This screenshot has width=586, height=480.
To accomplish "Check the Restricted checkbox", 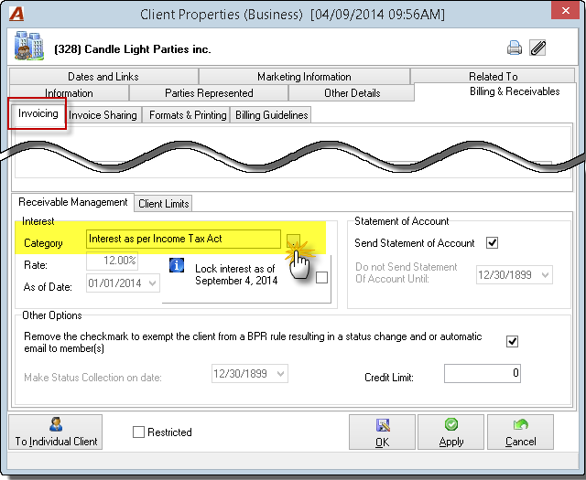I will [138, 432].
